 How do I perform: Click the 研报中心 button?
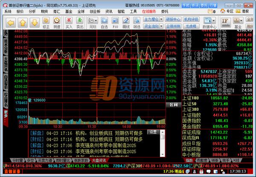[173, 20]
